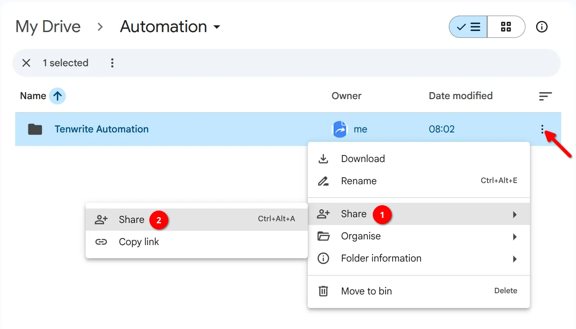Viewport: 576px width, 329px height.
Task: Open the file details info panel
Action: [542, 26]
